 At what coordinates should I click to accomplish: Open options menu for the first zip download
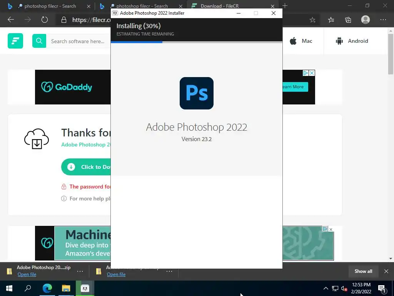[80, 271]
